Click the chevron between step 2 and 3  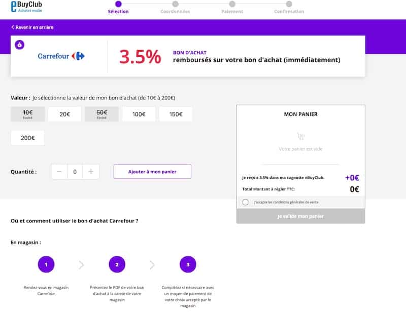point(152,265)
